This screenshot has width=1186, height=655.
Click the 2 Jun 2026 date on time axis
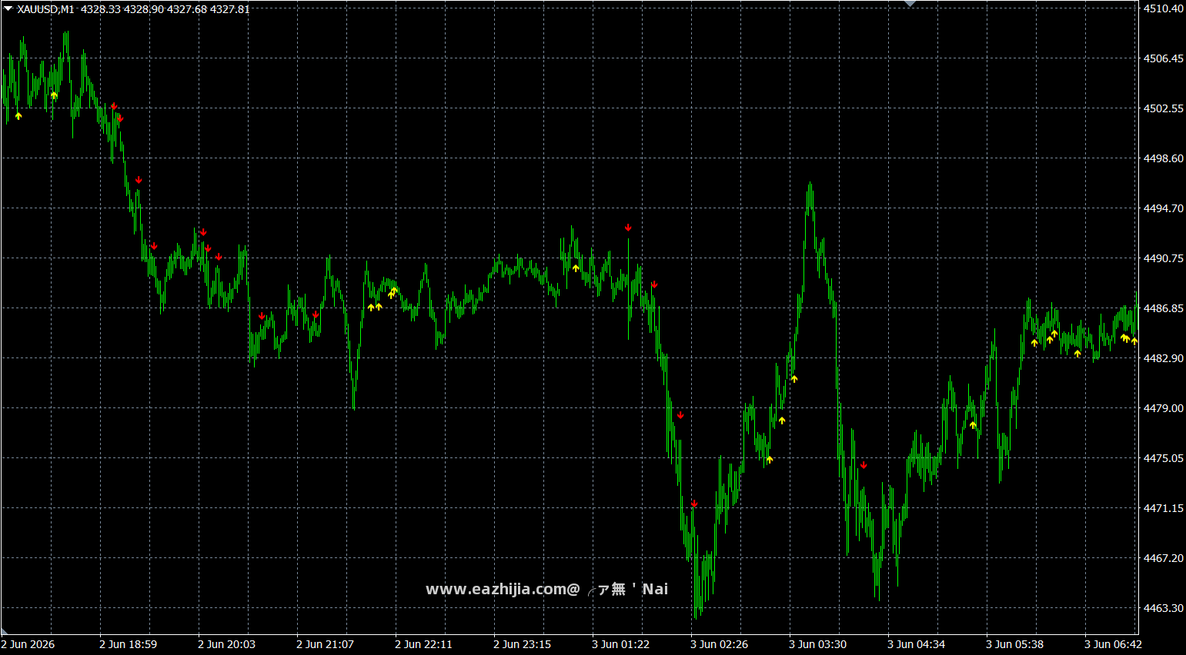tap(28, 644)
